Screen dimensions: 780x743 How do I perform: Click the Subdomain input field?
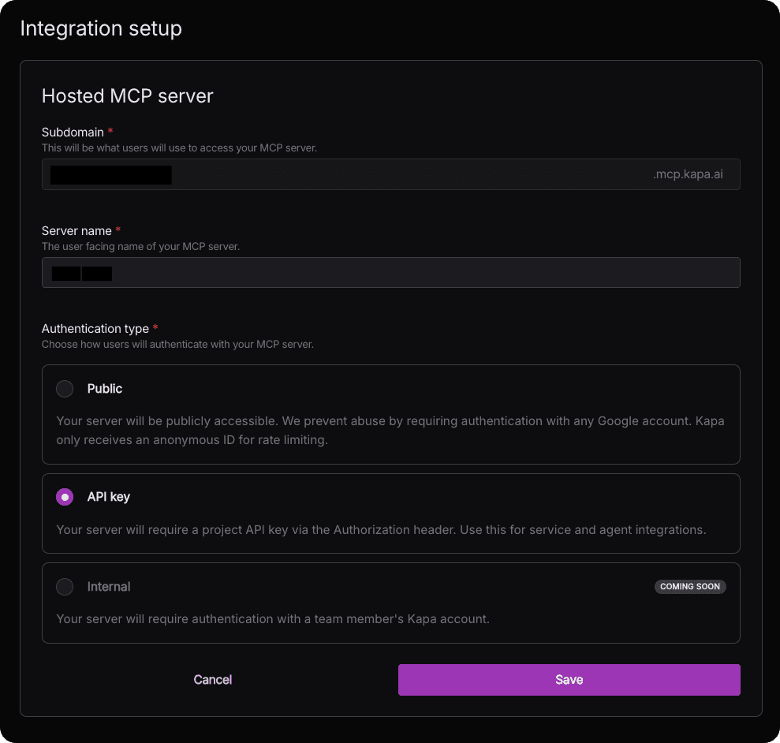tap(315, 174)
